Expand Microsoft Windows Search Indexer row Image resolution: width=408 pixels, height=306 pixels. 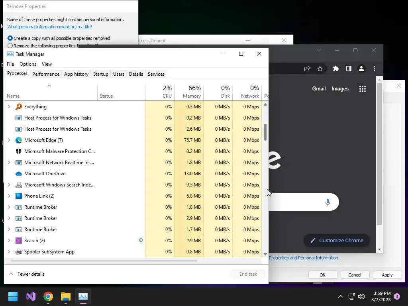point(9,185)
